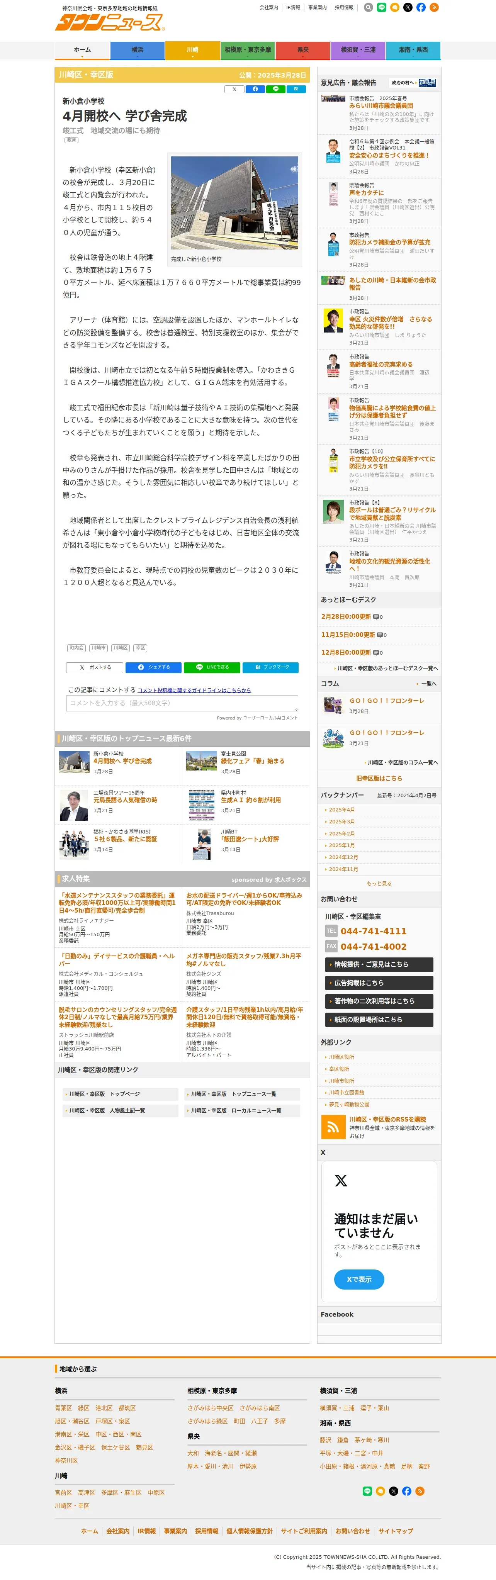This screenshot has width=496, height=1580.
Task: Click the footer LINE icon
Action: click(x=367, y=1491)
